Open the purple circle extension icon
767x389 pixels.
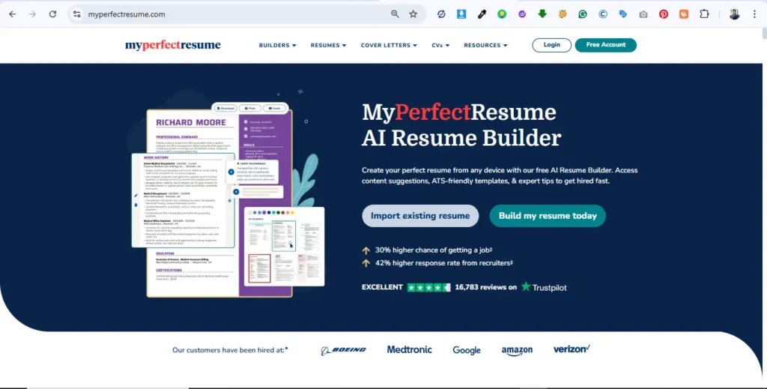coord(522,14)
